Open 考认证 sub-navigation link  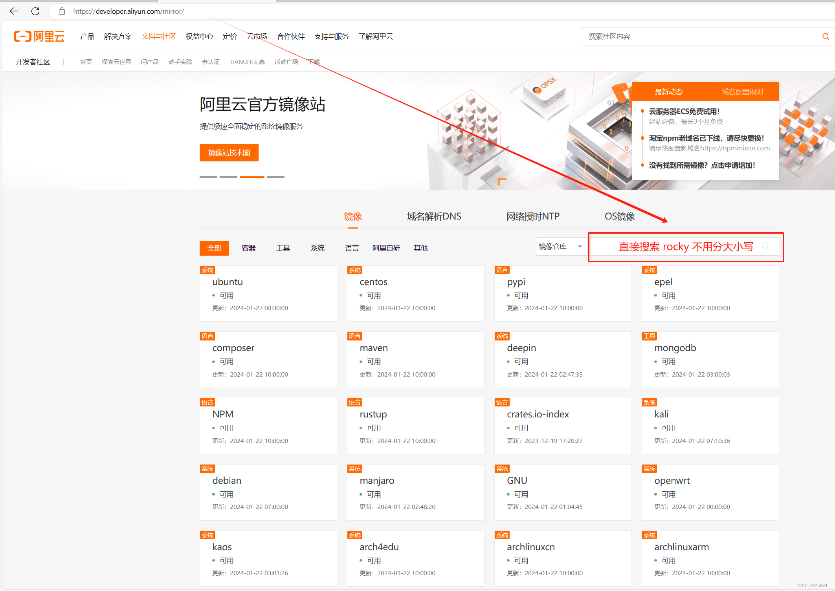pyautogui.click(x=211, y=62)
